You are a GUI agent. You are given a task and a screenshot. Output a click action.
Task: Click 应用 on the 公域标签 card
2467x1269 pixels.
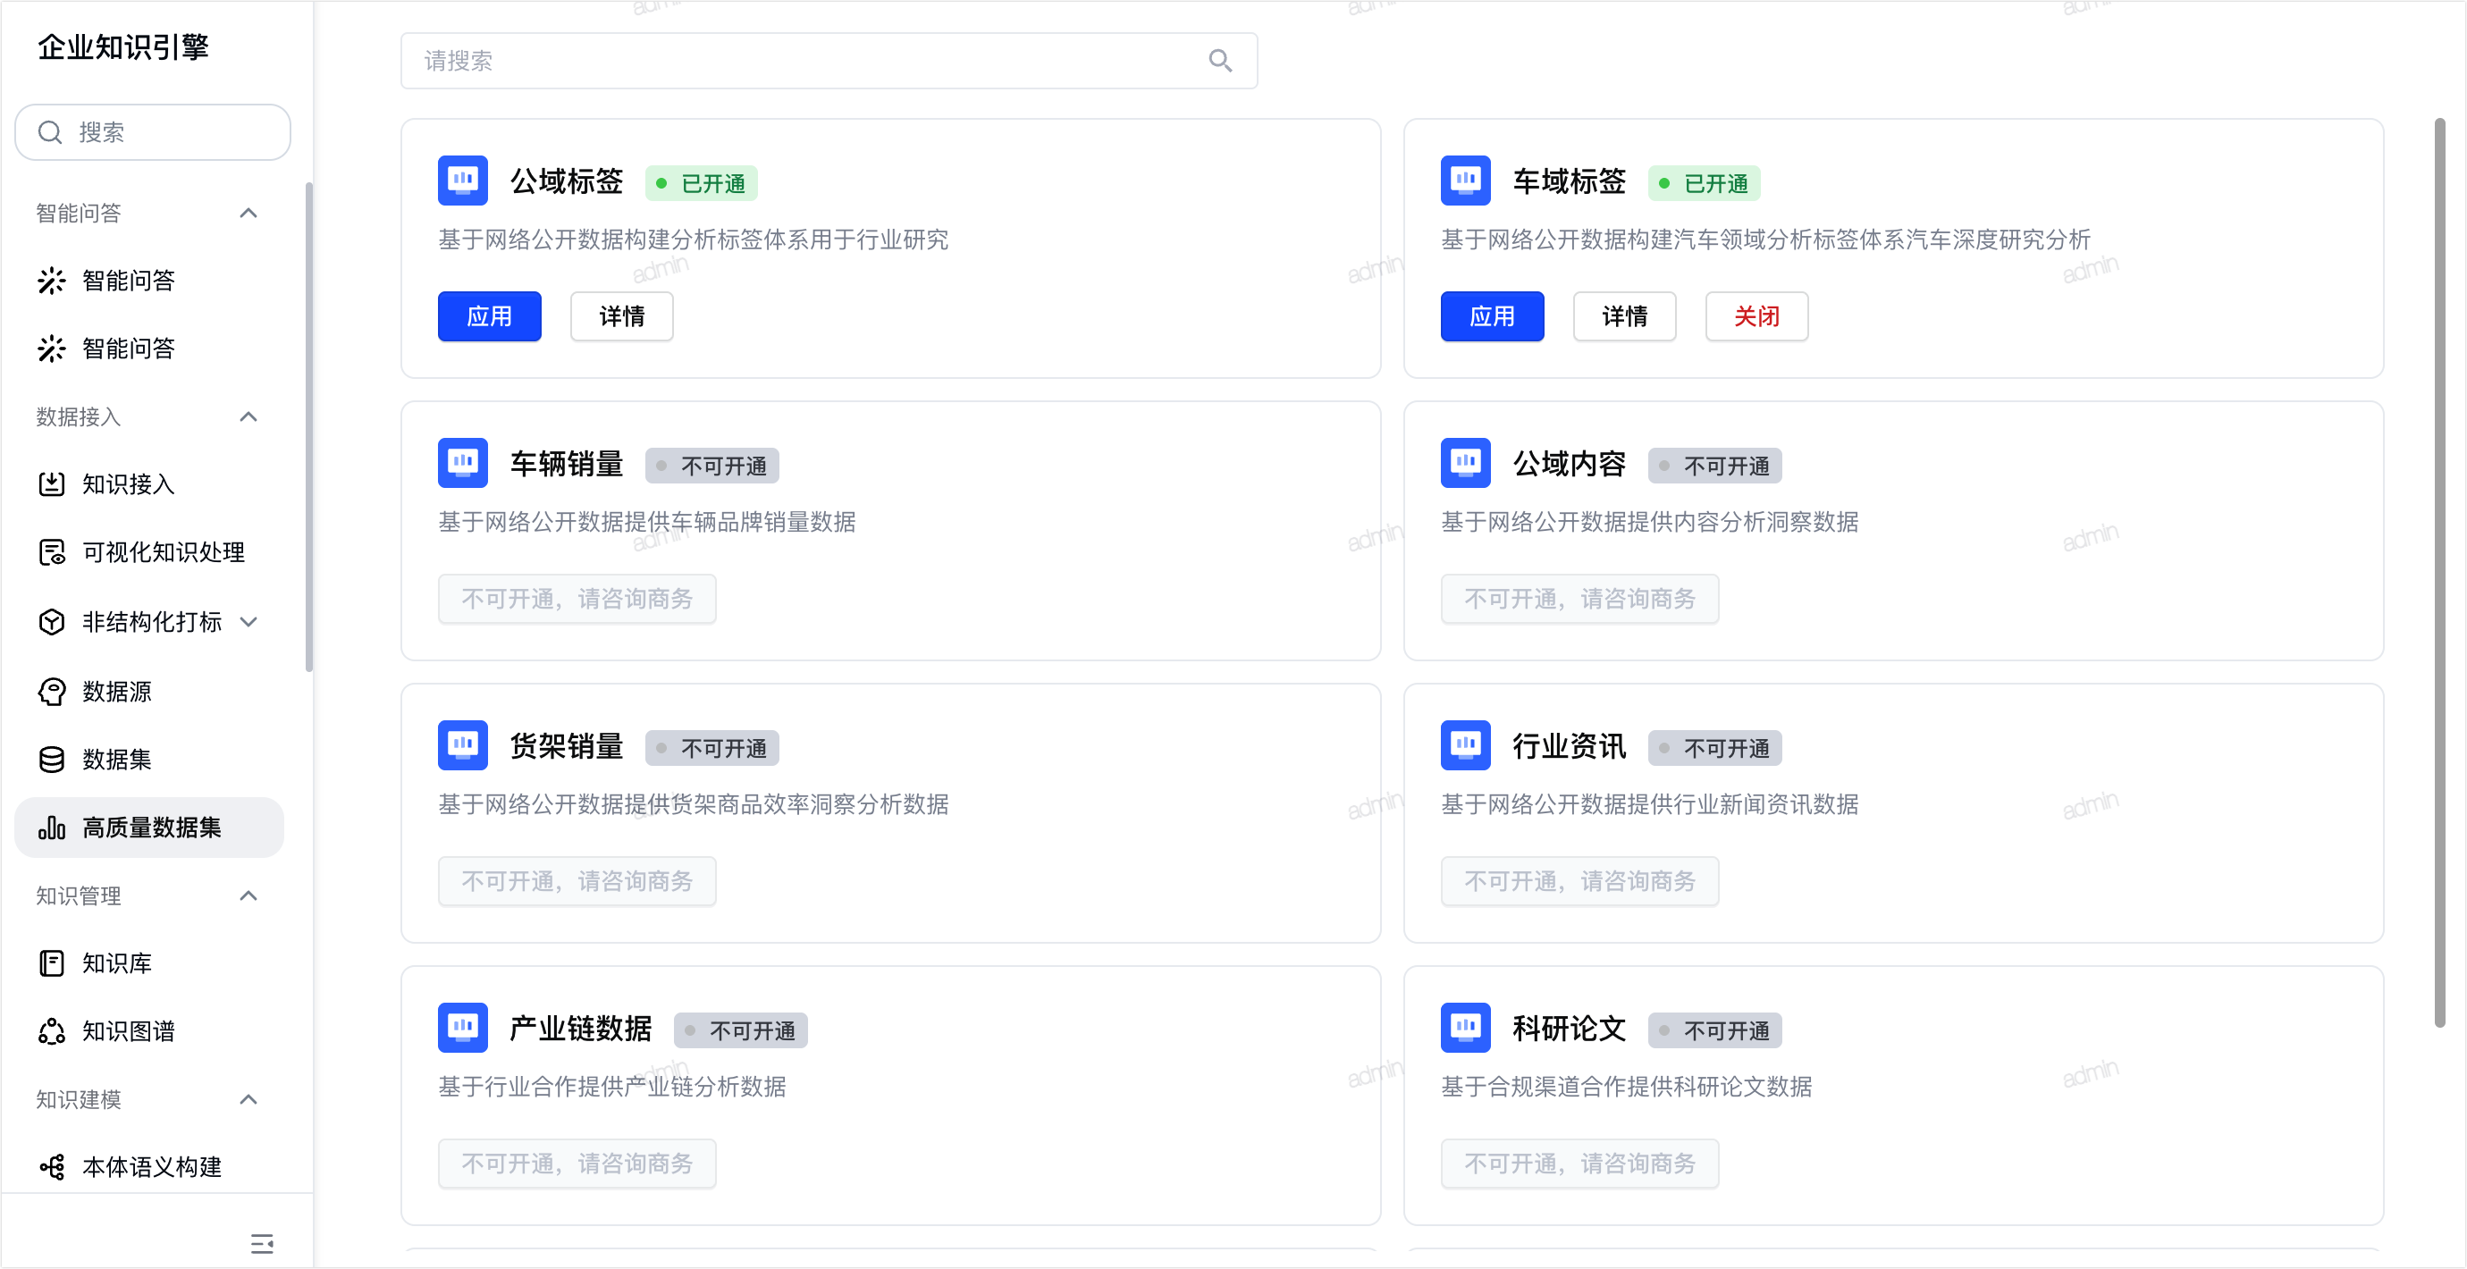pyautogui.click(x=490, y=316)
